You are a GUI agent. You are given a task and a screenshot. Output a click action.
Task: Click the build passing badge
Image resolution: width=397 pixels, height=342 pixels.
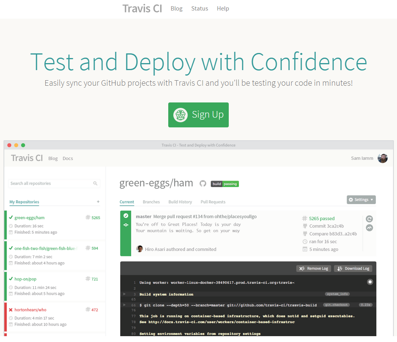[225, 184]
